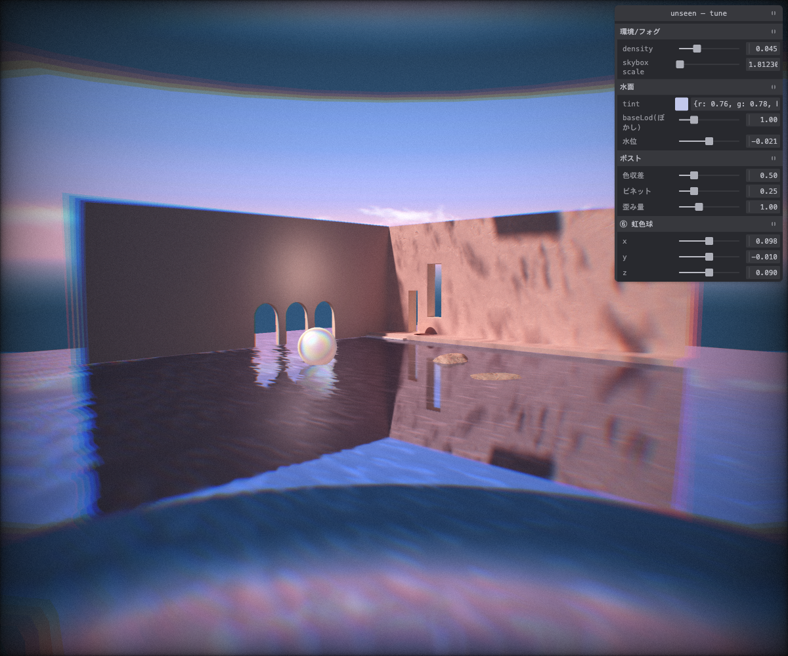Focus the skybox scale value field
This screenshot has height=656, width=788.
pos(764,64)
